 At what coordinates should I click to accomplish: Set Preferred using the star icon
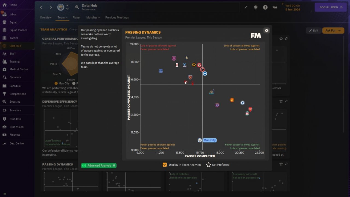209,165
